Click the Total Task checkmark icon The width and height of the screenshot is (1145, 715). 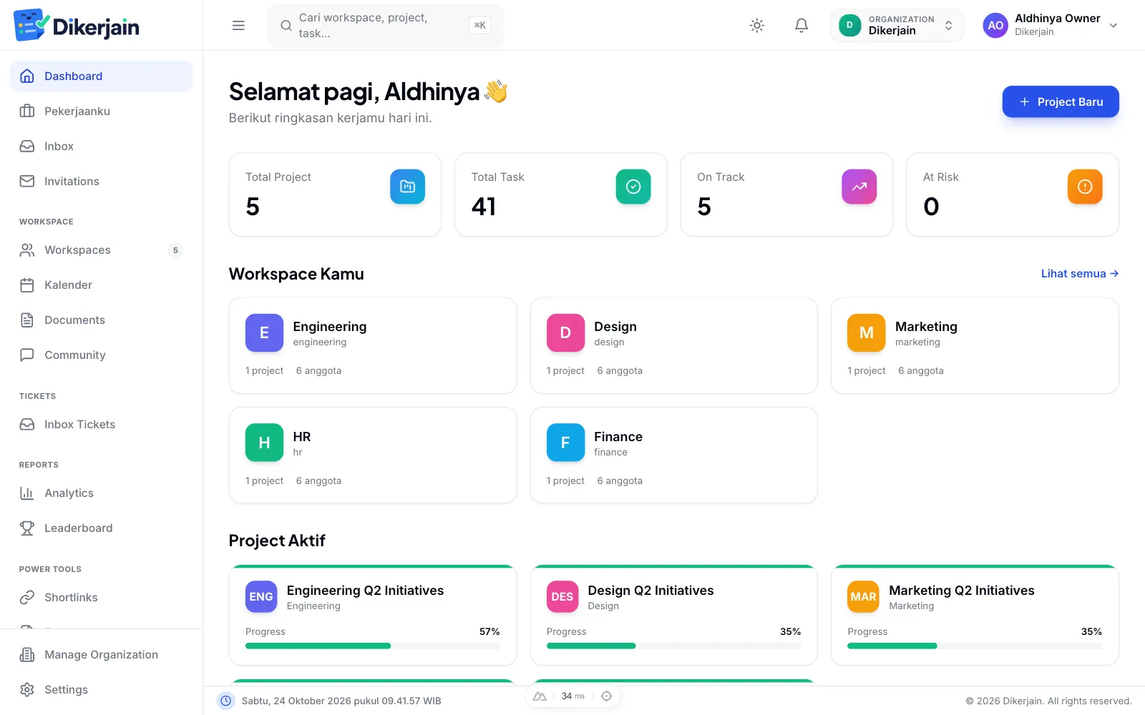(x=633, y=187)
